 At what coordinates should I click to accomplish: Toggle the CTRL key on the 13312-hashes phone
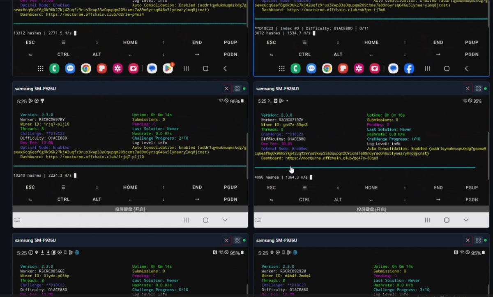point(63,54)
